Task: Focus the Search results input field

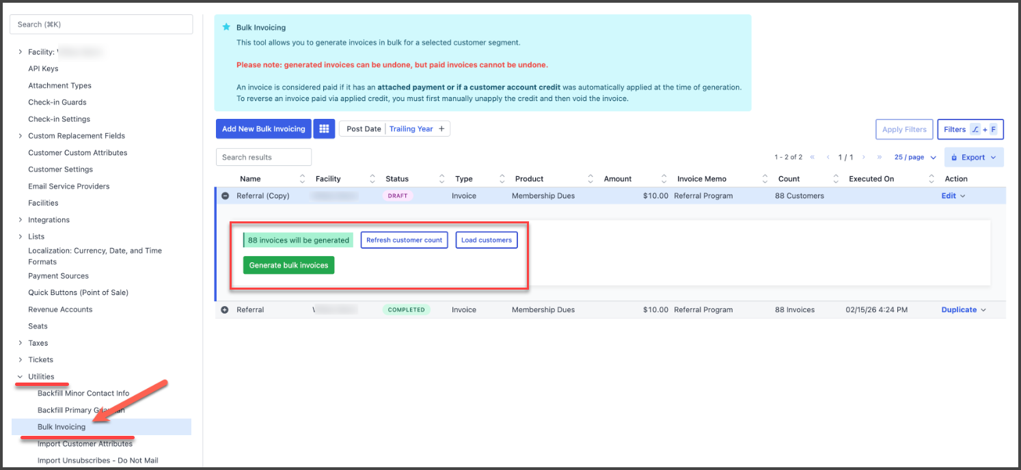Action: pos(263,157)
